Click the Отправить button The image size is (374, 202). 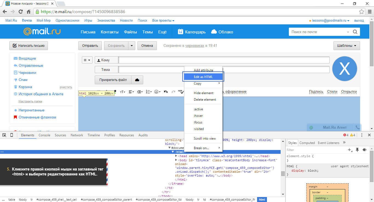pos(90,46)
